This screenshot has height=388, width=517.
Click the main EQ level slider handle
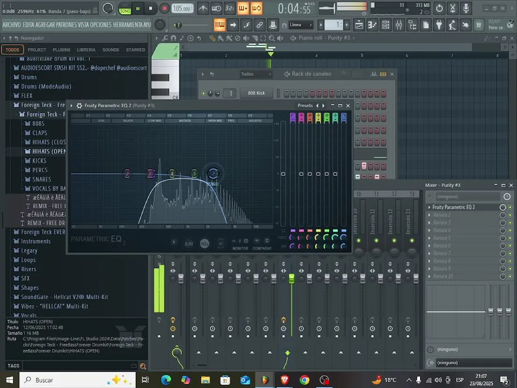point(283,174)
